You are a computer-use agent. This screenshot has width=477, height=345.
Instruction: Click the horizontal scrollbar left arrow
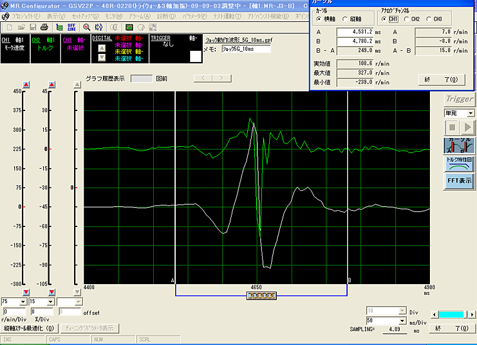point(434,314)
